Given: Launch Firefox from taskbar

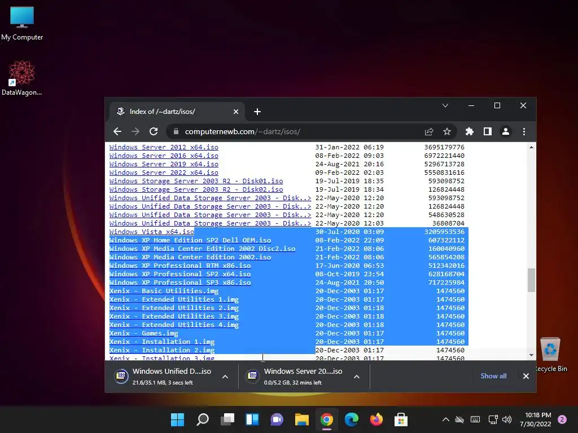Looking at the screenshot, I should [376, 419].
